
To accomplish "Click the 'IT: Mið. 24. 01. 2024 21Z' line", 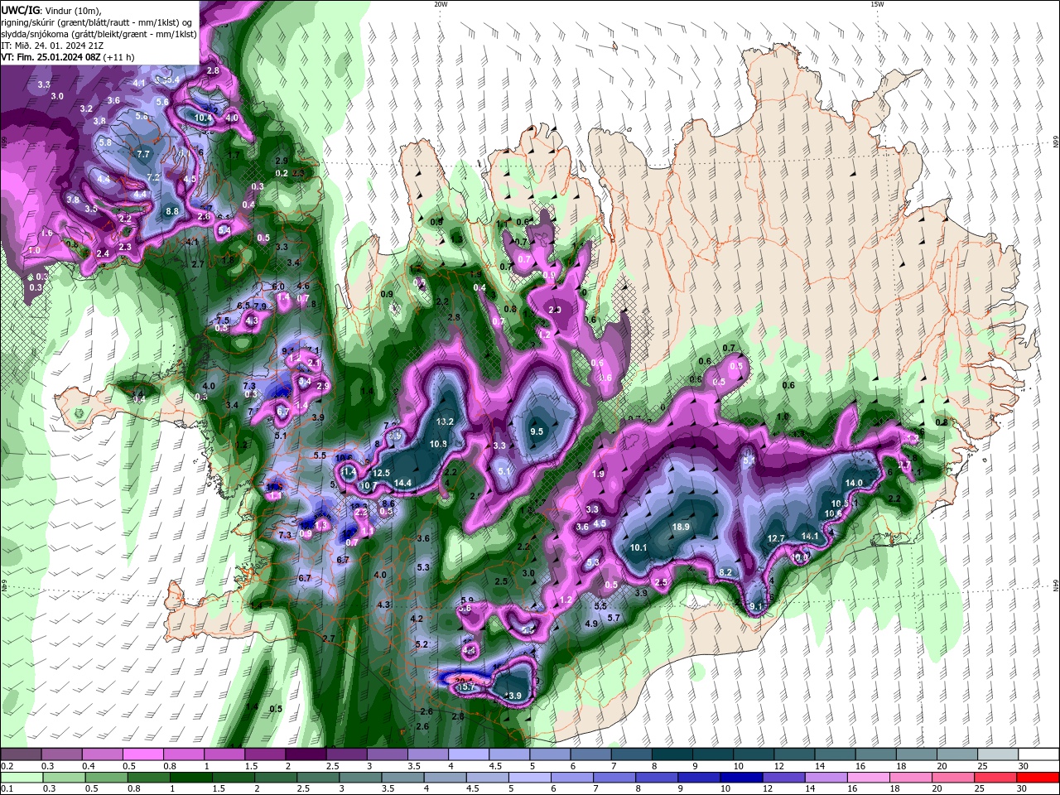I will [51, 46].
